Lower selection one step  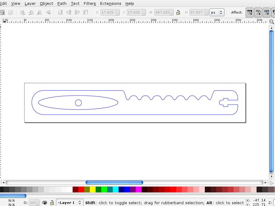69,12
